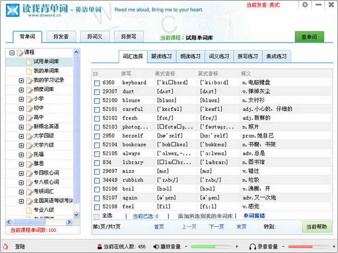Click 添加所选到我的单词库 link
Image resolution: width=338 pixels, height=253 pixels.
point(205,216)
